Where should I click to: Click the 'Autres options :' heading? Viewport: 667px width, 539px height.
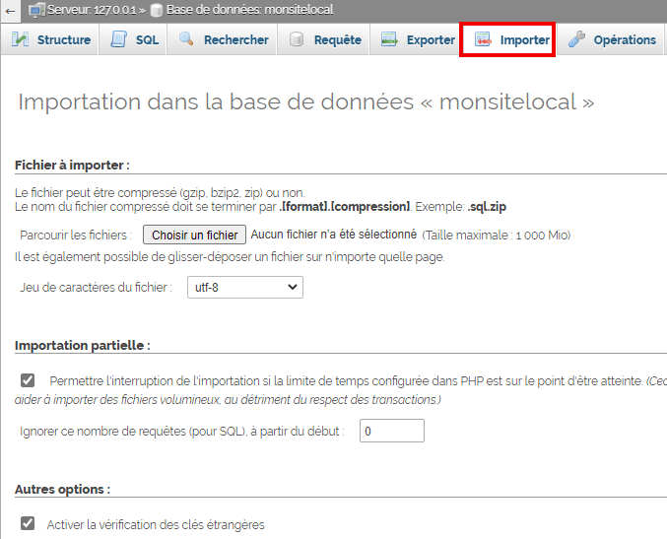[x=62, y=489]
